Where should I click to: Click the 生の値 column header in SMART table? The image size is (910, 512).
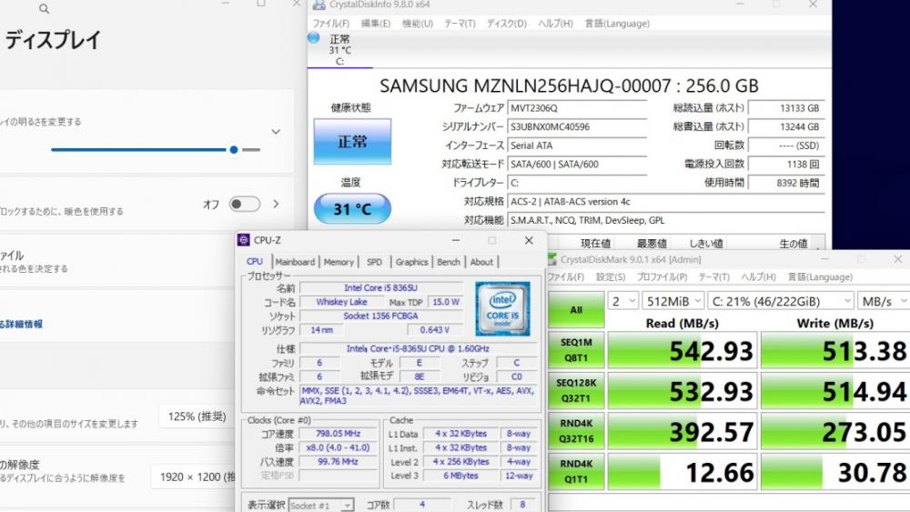click(793, 244)
